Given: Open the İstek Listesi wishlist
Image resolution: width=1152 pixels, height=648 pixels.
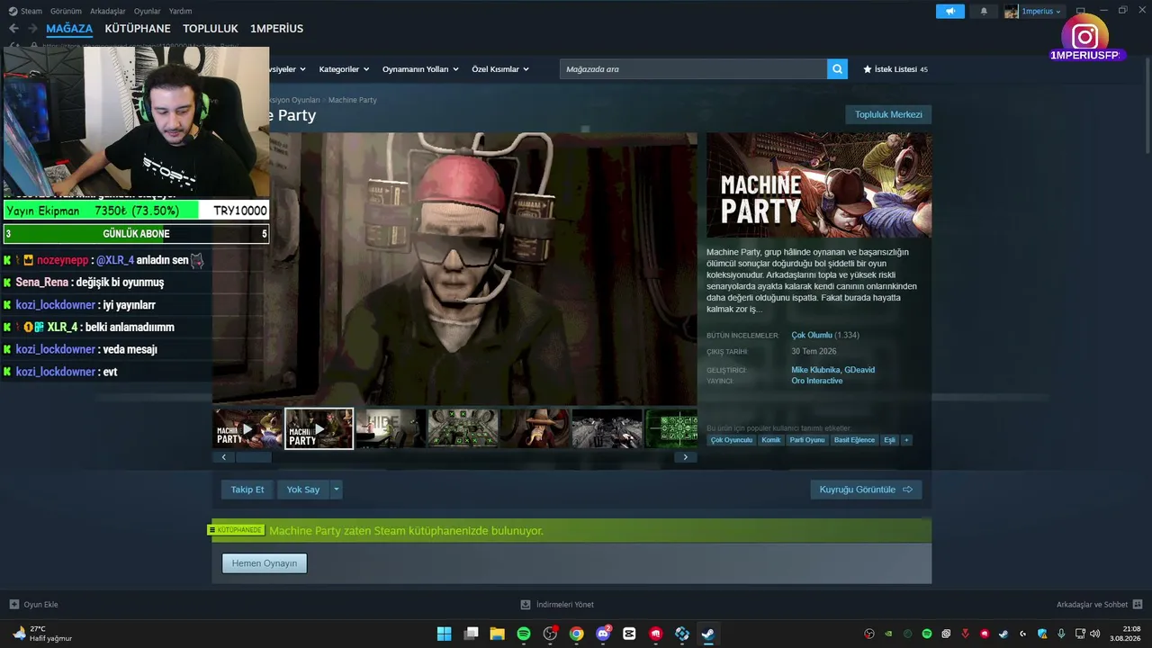Looking at the screenshot, I should [x=895, y=69].
